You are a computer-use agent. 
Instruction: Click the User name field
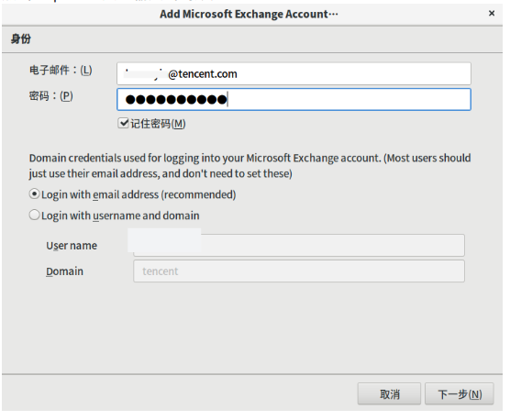pos(299,245)
